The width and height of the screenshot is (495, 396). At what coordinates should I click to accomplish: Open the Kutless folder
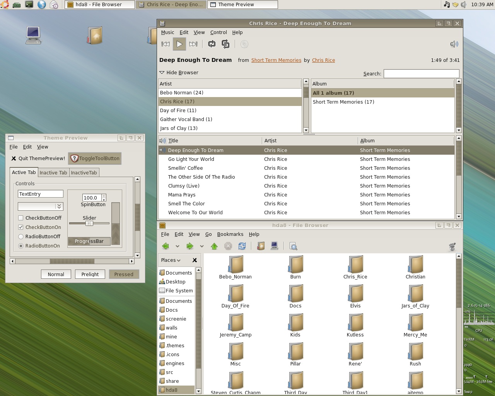(355, 325)
